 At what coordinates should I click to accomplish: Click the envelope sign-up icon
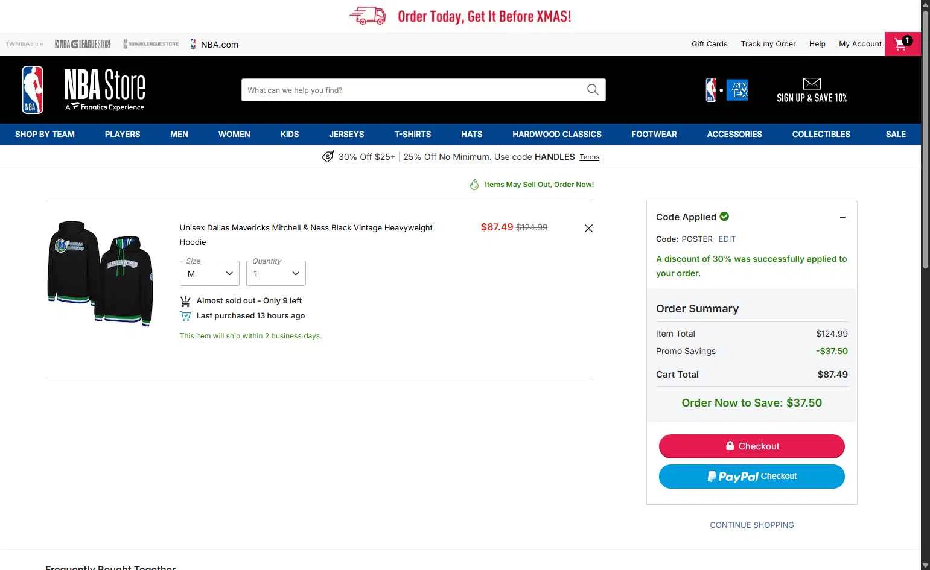(812, 83)
